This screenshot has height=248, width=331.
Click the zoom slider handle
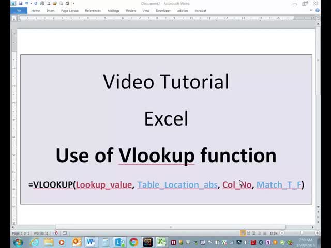pyautogui.click(x=302, y=233)
